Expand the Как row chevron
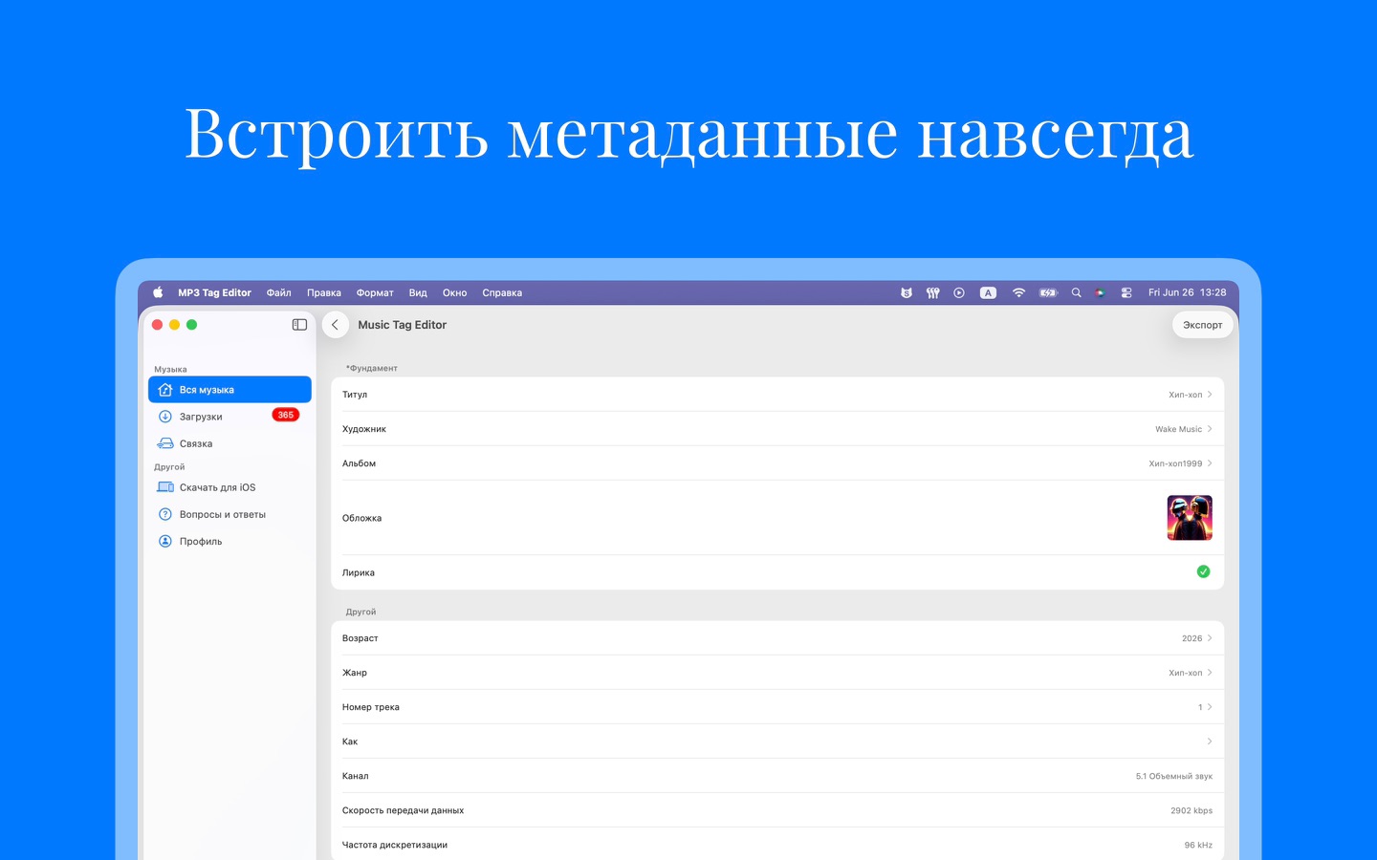This screenshot has height=860, width=1377. [x=1210, y=741]
